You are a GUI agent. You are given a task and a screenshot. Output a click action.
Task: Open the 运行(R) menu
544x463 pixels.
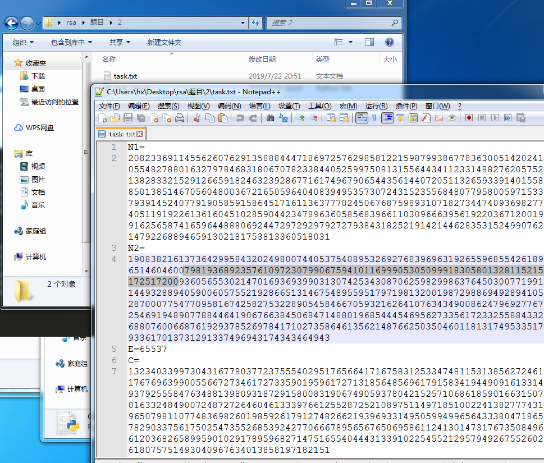pyautogui.click(x=377, y=106)
